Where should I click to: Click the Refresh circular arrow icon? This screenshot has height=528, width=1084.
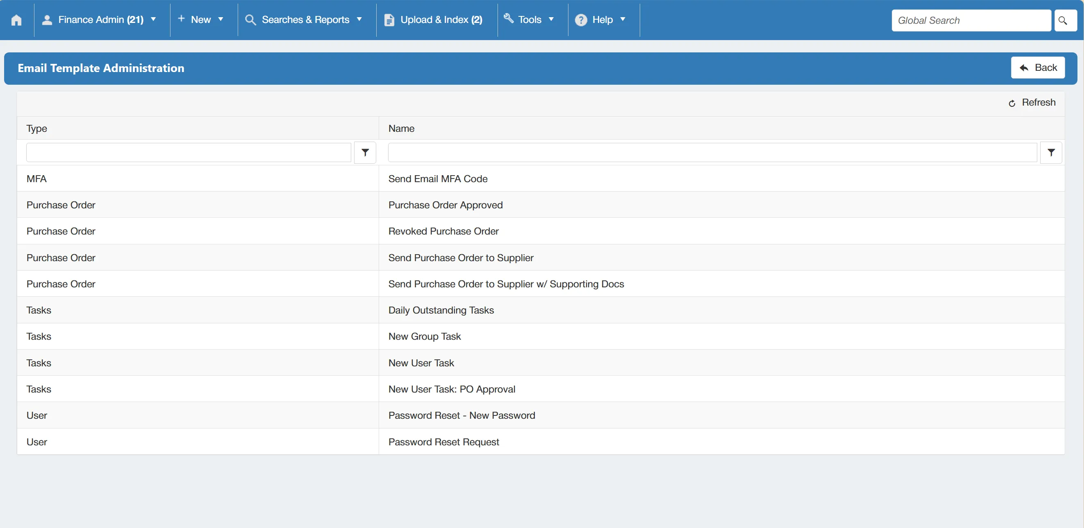(1011, 103)
